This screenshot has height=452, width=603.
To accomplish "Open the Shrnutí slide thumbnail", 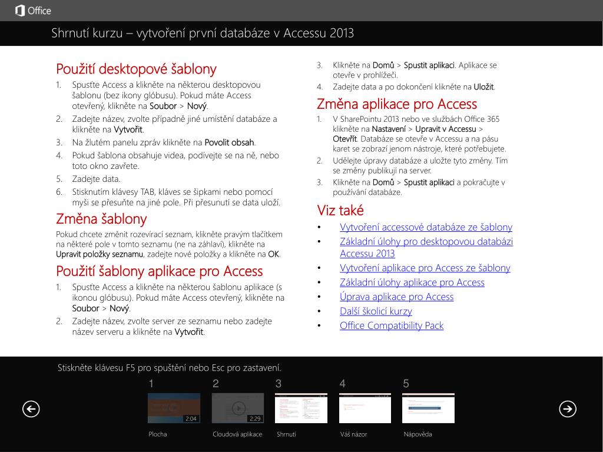I will (x=301, y=408).
